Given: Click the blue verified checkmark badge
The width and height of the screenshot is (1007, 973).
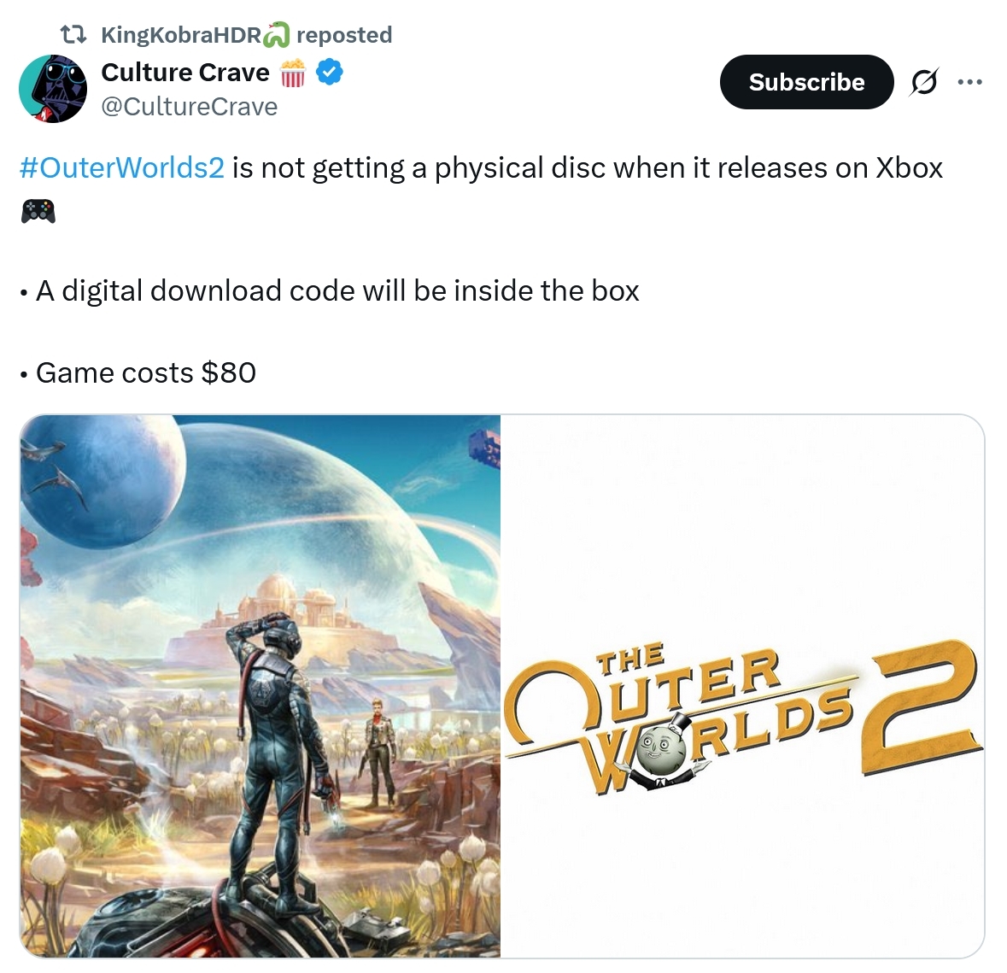Looking at the screenshot, I should [330, 72].
